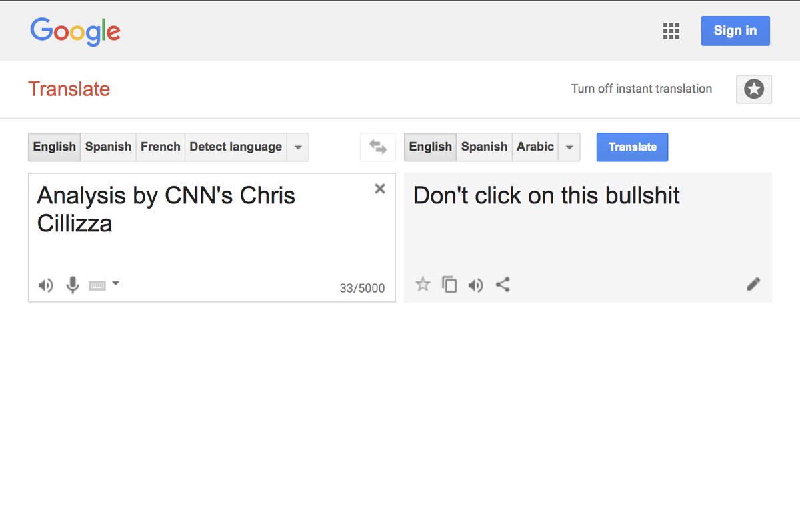800x512 pixels.
Task: Swap source and target languages
Action: pyautogui.click(x=378, y=147)
